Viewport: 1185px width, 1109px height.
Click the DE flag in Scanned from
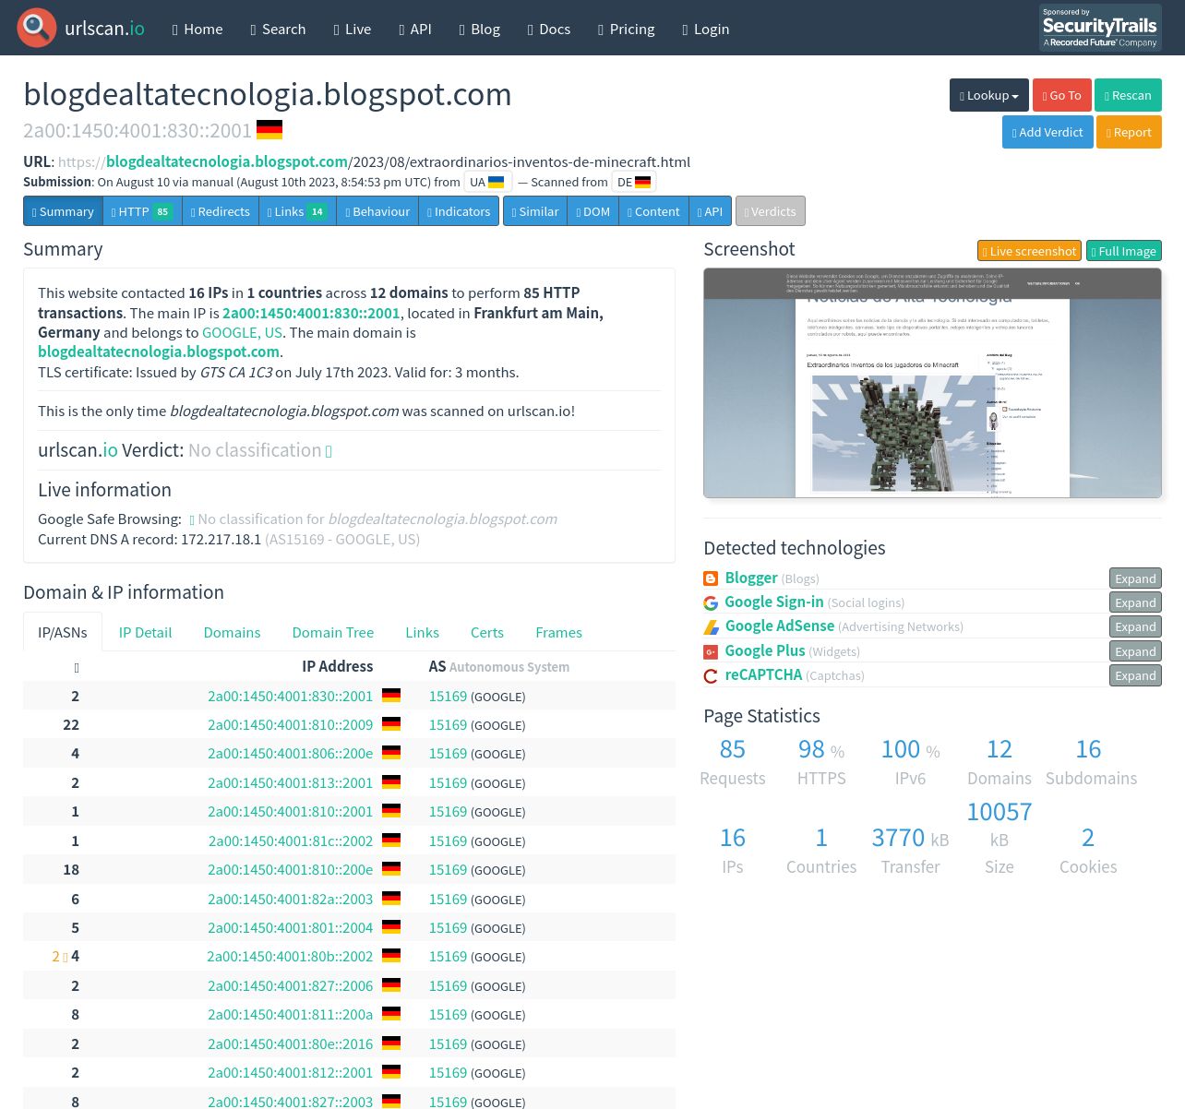643,182
